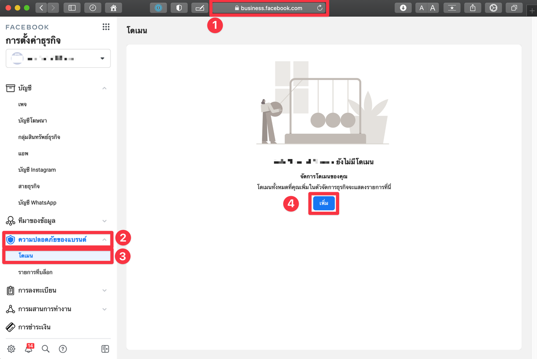The width and height of the screenshot is (537, 359).
Task: Click the FACEBOOK logo text
Action: (x=27, y=27)
